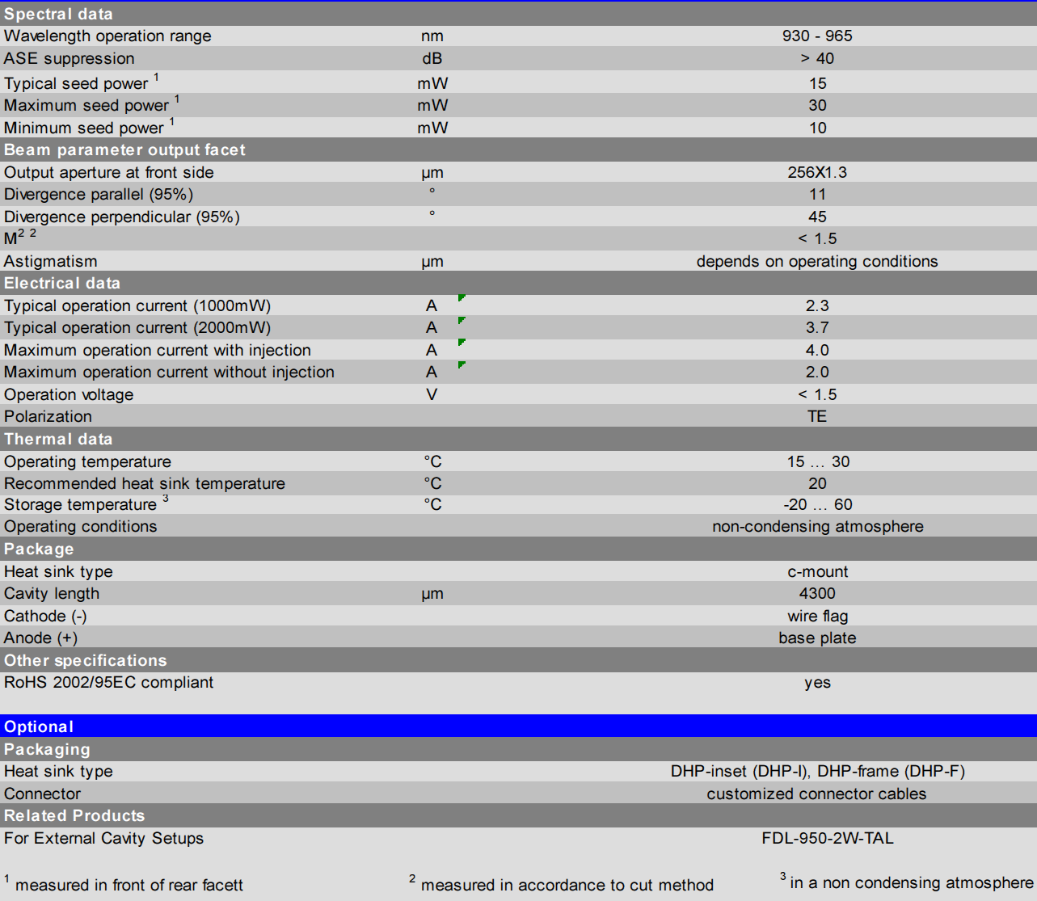Click 'Related Products' section header
The width and height of the screenshot is (1037, 901).
click(518, 815)
